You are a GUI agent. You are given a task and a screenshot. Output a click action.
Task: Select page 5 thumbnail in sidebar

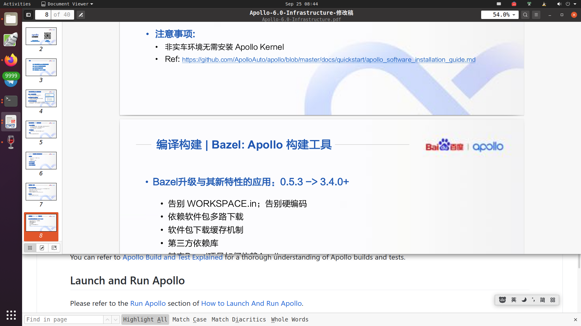tap(41, 129)
